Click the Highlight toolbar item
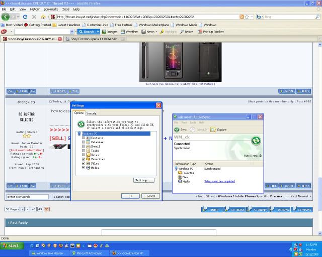This screenshot has height=257, width=322. click(168, 32)
